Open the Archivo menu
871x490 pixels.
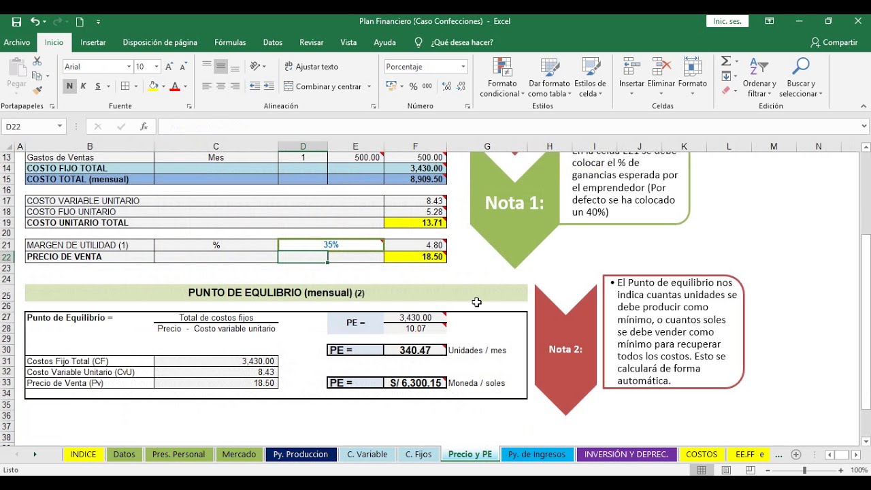click(17, 42)
